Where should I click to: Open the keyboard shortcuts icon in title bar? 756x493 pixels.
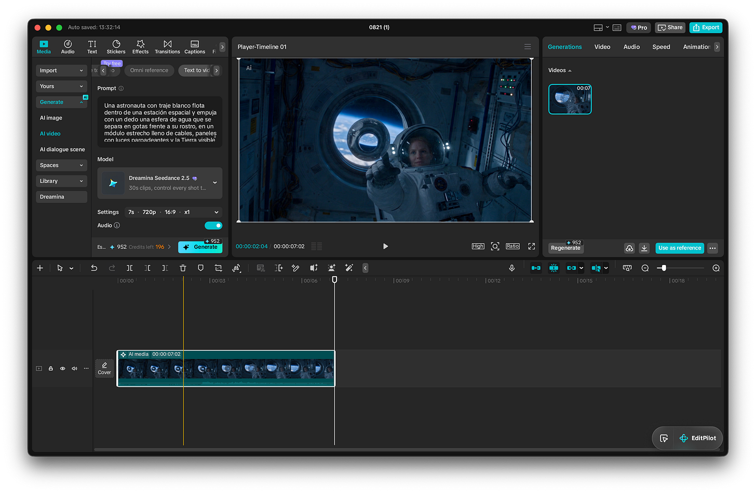pyautogui.click(x=617, y=28)
